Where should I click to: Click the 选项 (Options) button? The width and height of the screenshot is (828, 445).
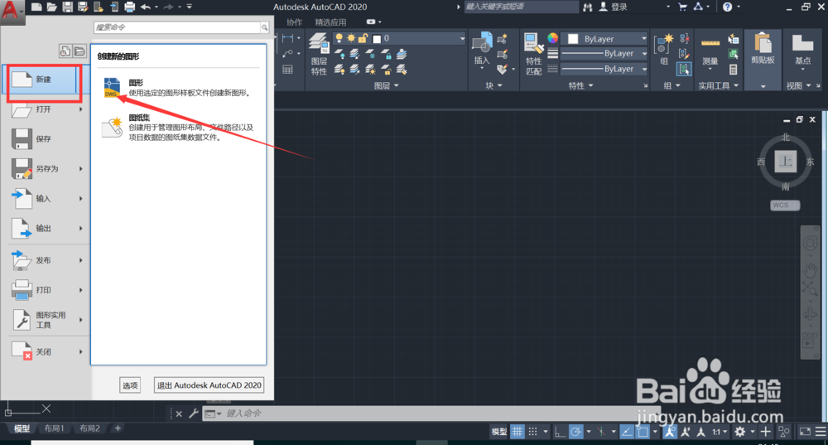(x=130, y=385)
